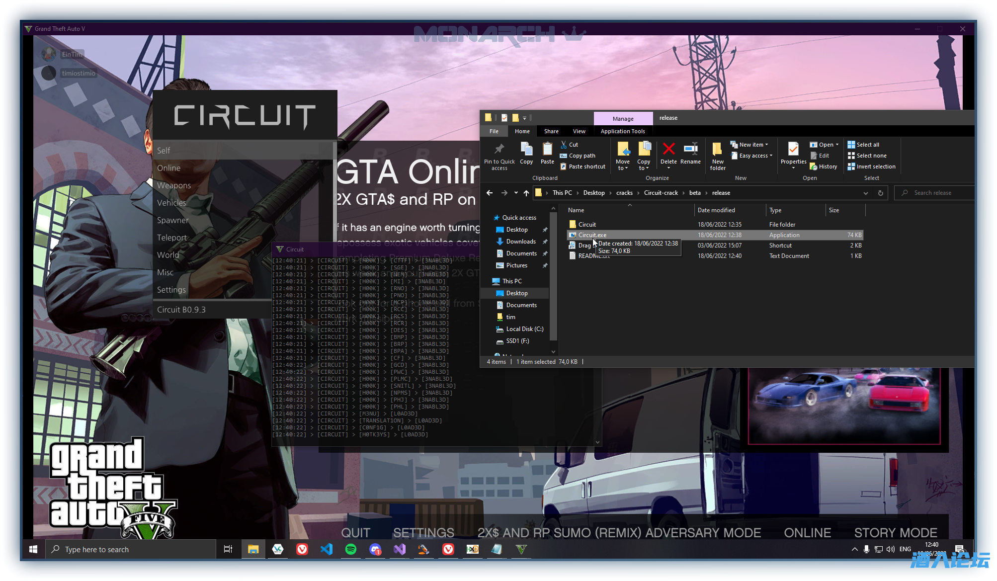Click the Cut scissors command
The height and width of the screenshot is (581, 997).
click(570, 145)
